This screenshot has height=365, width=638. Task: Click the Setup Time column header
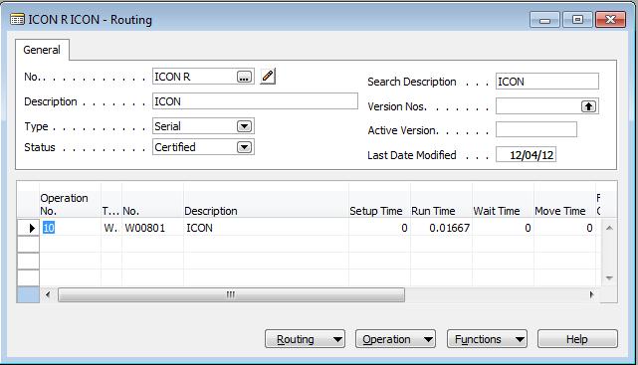[379, 205]
